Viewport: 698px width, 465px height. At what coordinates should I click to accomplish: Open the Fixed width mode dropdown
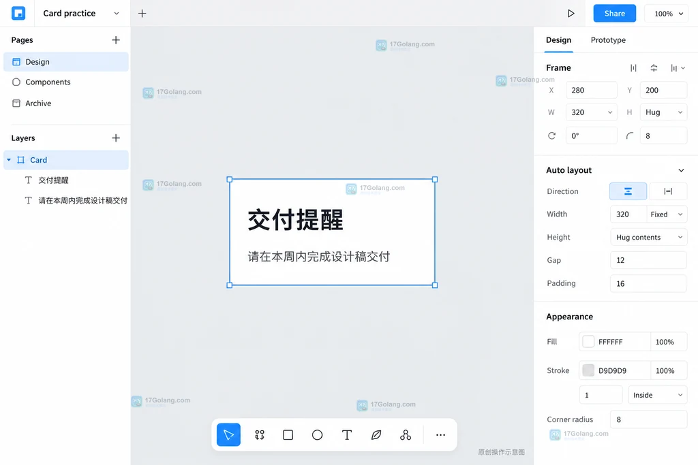pos(667,214)
